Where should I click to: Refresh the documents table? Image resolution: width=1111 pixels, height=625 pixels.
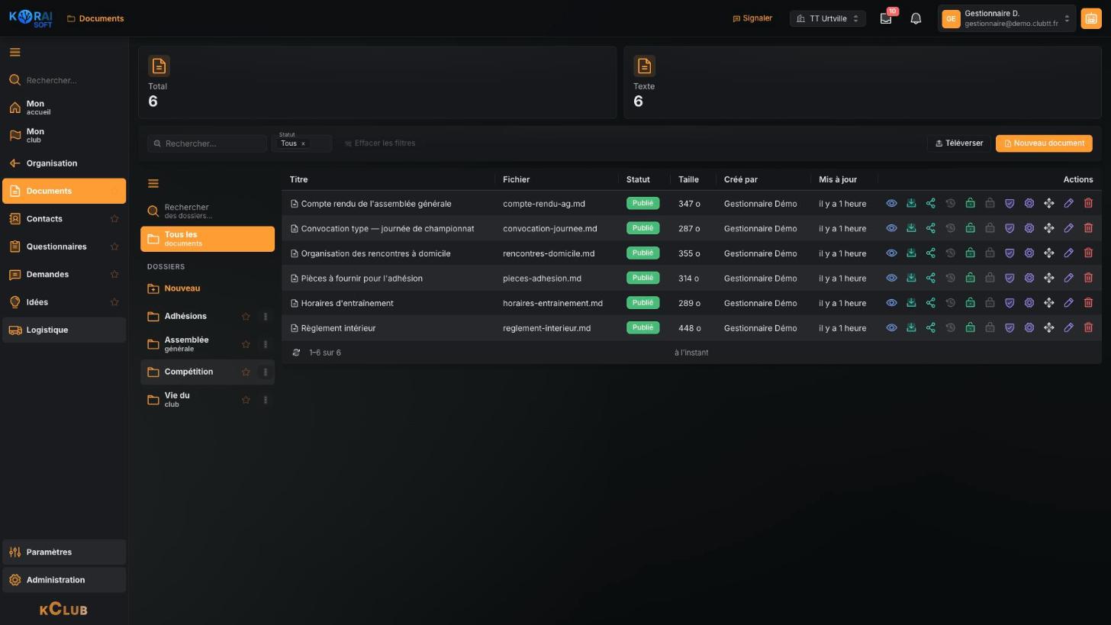tap(296, 353)
